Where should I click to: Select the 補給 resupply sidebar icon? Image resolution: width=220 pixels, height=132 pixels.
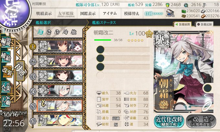point(6,57)
